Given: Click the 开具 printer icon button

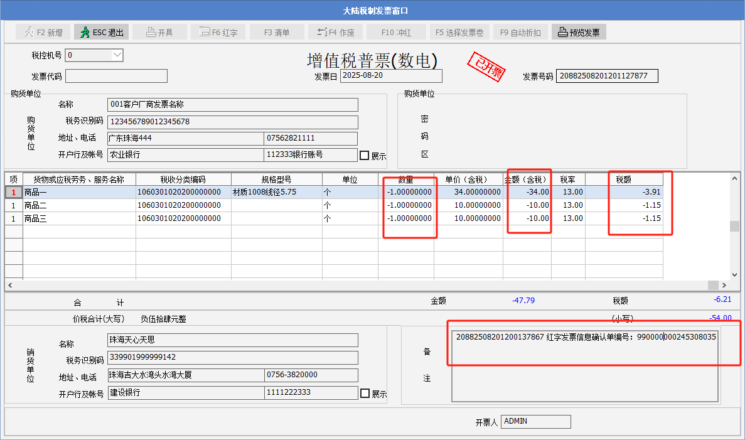Looking at the screenshot, I should pos(159,32).
